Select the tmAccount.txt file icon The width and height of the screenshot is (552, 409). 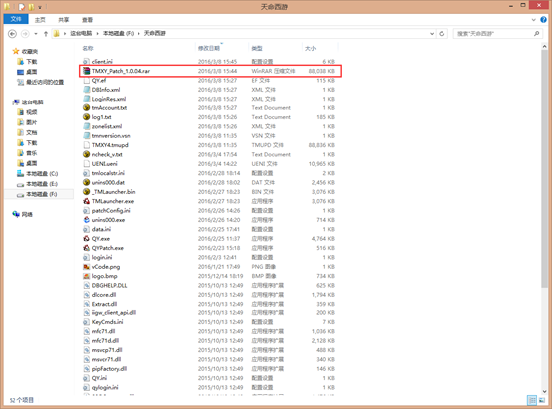pos(87,107)
